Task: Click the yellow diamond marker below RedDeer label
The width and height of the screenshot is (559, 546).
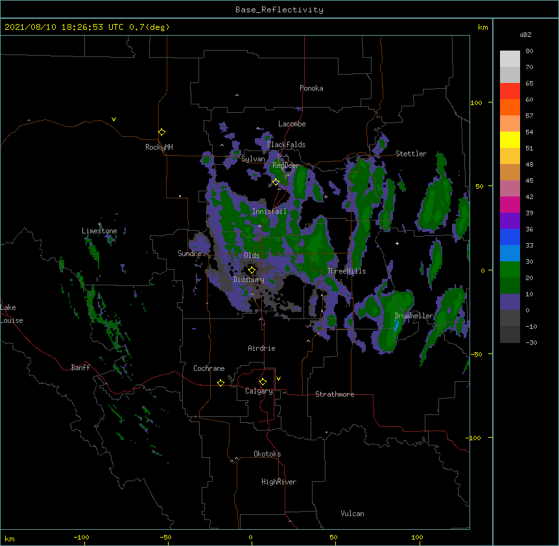Action: click(276, 182)
